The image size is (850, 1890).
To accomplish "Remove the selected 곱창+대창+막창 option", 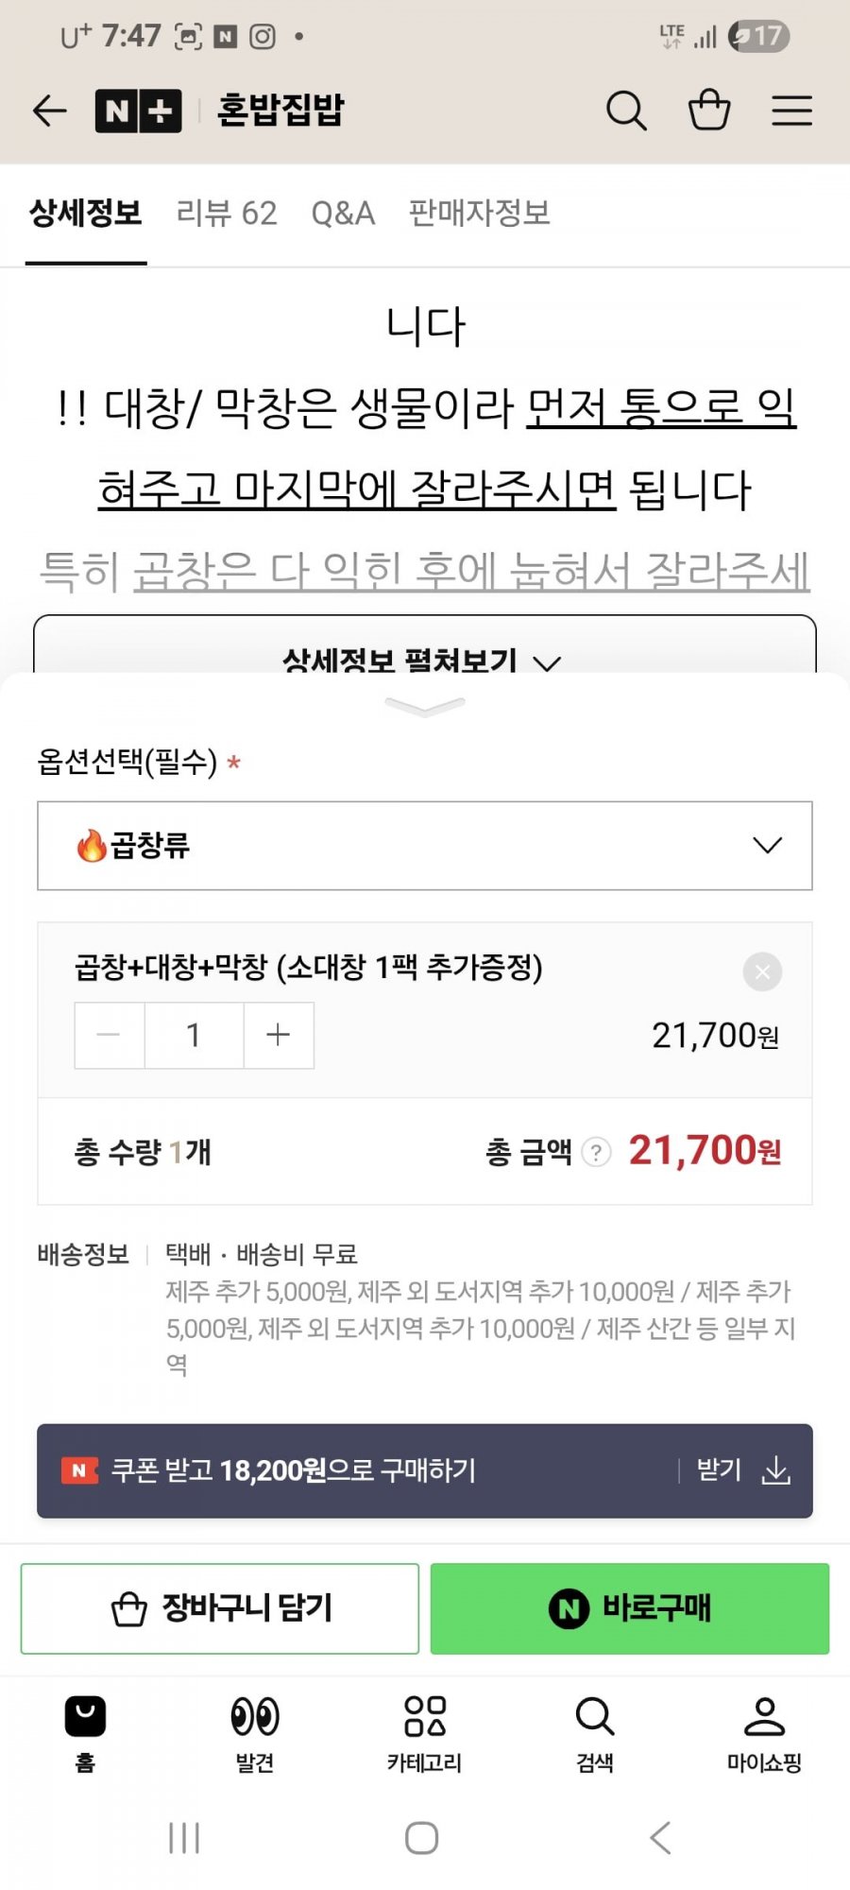I will [x=762, y=971].
